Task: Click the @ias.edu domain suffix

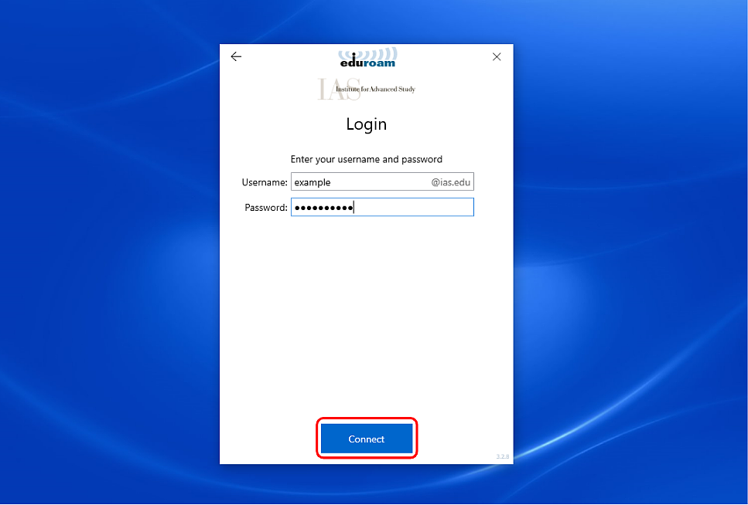Action: point(450,183)
